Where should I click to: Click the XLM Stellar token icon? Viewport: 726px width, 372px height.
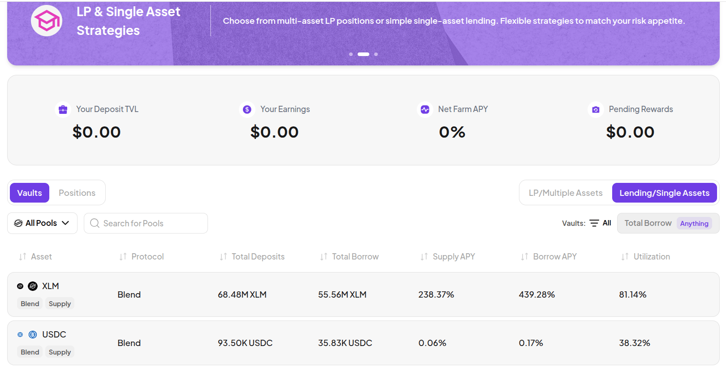pyautogui.click(x=33, y=286)
